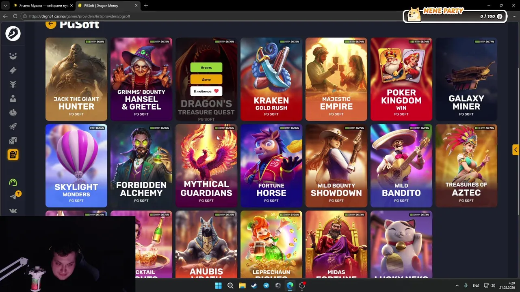Add Dragon's Treasure Quest via В любимое button
520x292 pixels.
point(206,91)
